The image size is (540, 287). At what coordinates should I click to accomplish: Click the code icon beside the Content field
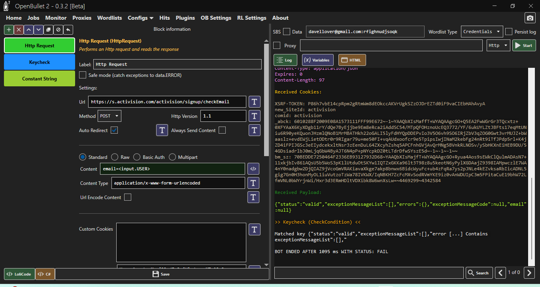point(253,169)
